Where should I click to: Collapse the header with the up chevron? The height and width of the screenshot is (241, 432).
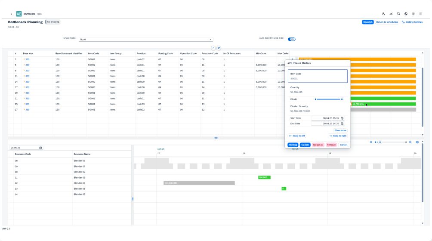[213, 48]
